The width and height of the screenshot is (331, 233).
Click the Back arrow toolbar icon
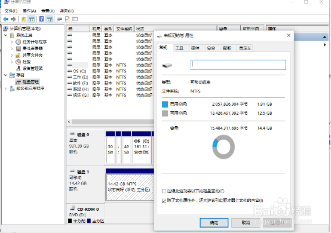[x=6, y=19]
